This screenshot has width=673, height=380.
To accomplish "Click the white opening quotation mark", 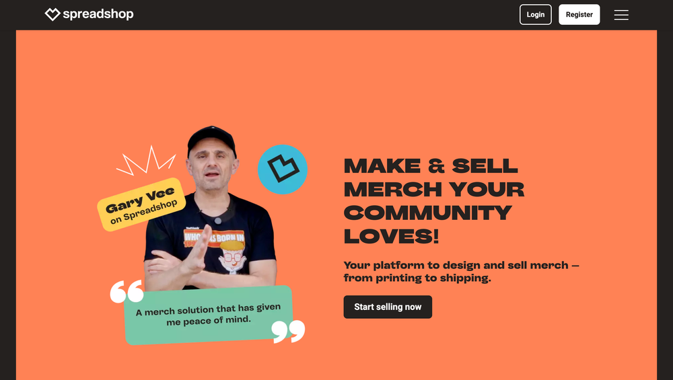I will click(x=127, y=292).
